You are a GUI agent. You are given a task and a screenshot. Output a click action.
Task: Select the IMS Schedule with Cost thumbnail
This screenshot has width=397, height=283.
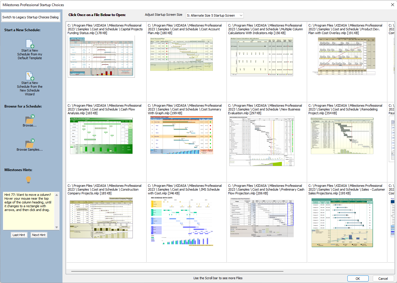click(181, 221)
